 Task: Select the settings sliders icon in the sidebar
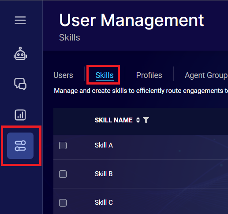20,146
